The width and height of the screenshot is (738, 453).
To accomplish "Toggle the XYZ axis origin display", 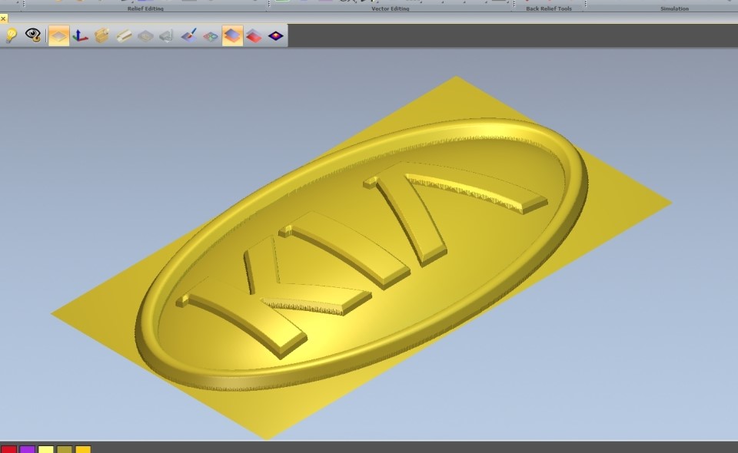I will click(80, 36).
